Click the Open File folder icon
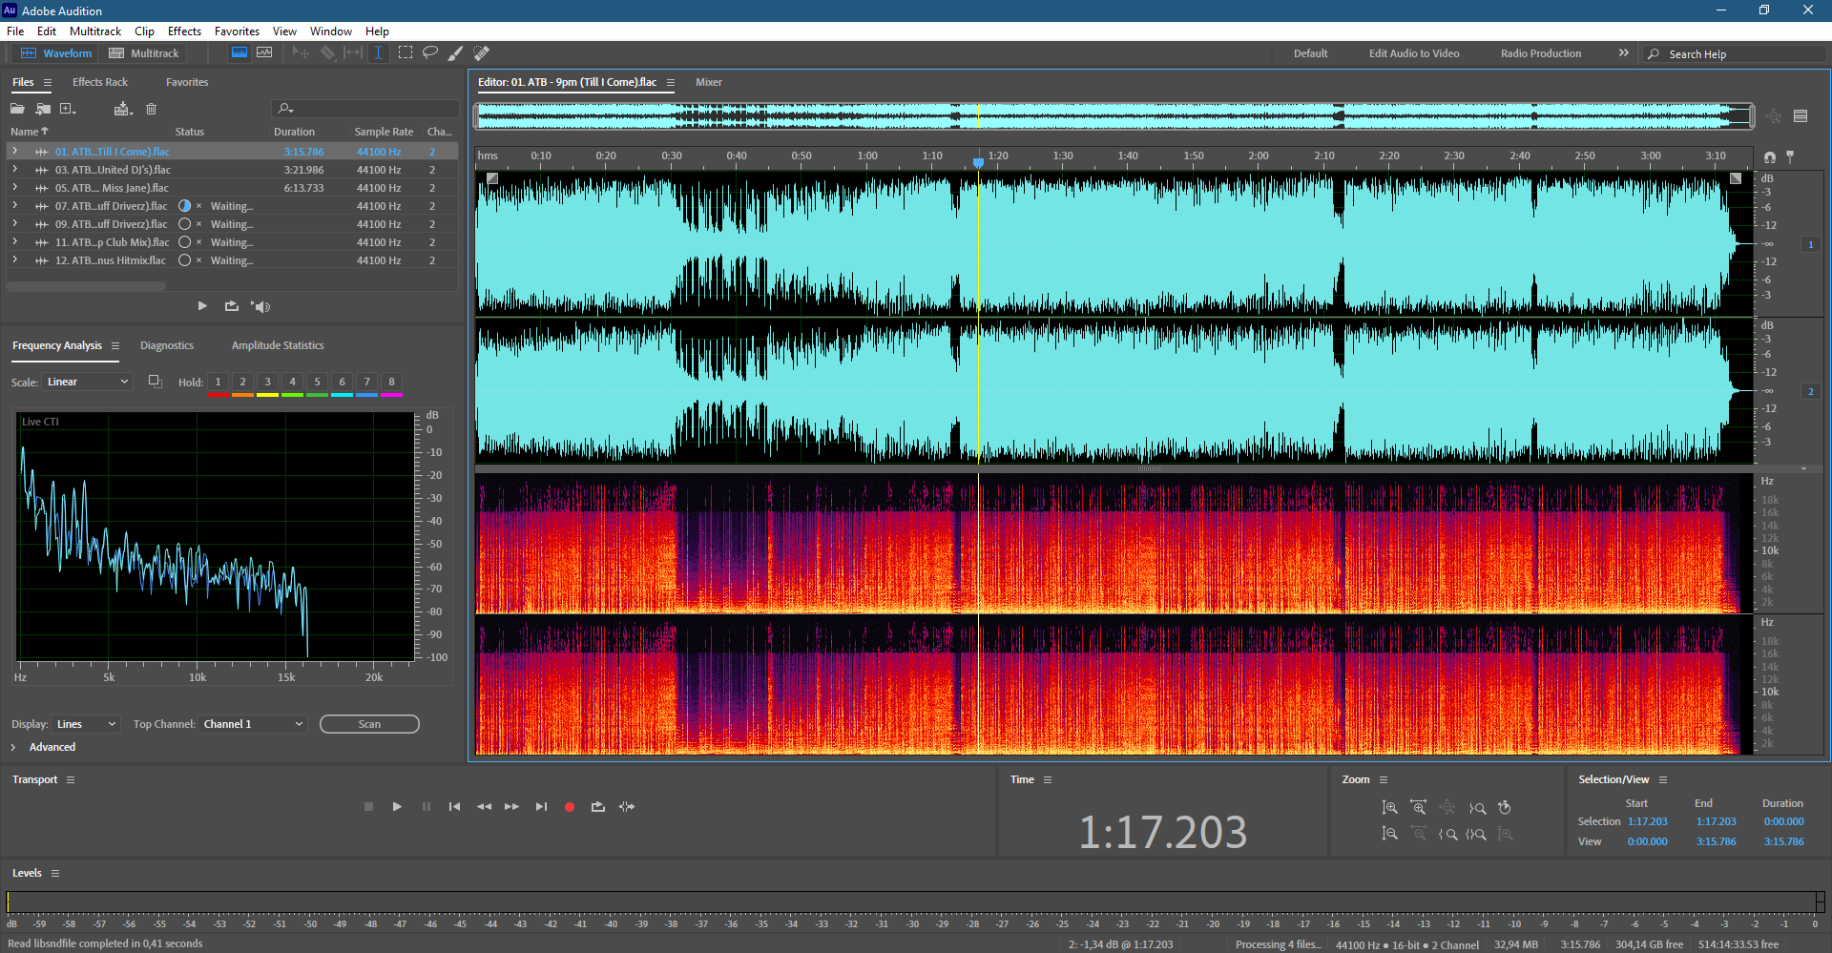 click(18, 109)
